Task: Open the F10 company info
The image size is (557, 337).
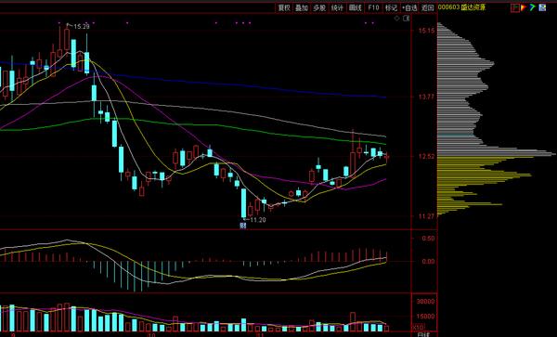Action: point(373,7)
